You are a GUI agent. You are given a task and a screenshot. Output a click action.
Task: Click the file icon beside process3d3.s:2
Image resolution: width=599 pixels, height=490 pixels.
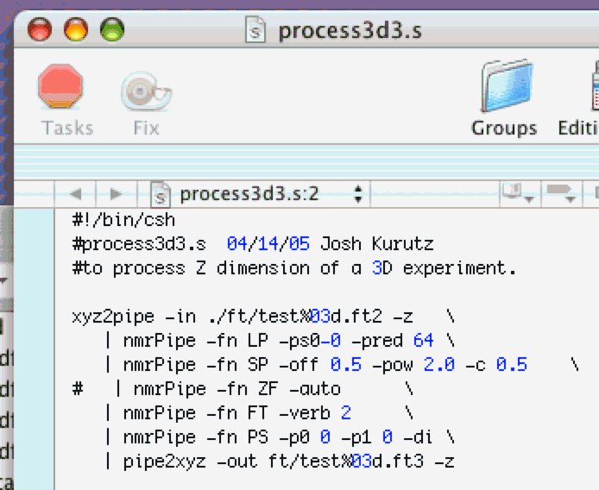[x=160, y=194]
